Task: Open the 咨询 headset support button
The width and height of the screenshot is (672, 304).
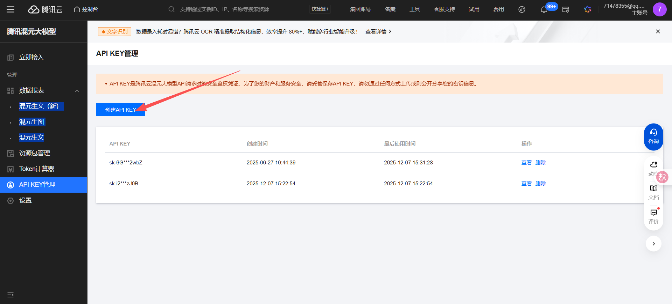Action: point(653,136)
